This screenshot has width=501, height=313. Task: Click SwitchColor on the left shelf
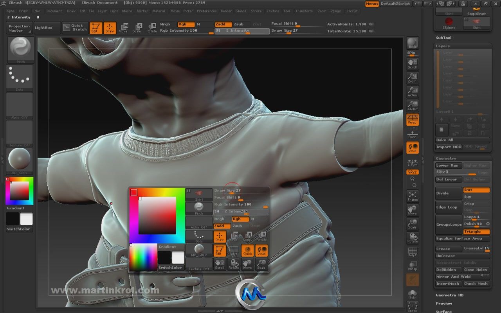19,229
